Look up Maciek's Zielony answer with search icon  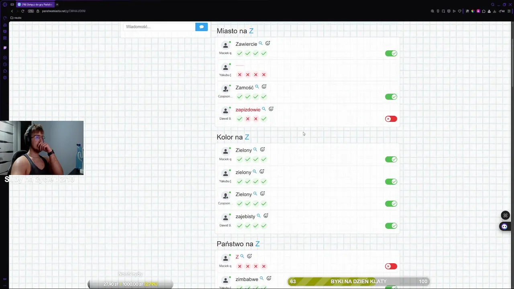coord(255,150)
